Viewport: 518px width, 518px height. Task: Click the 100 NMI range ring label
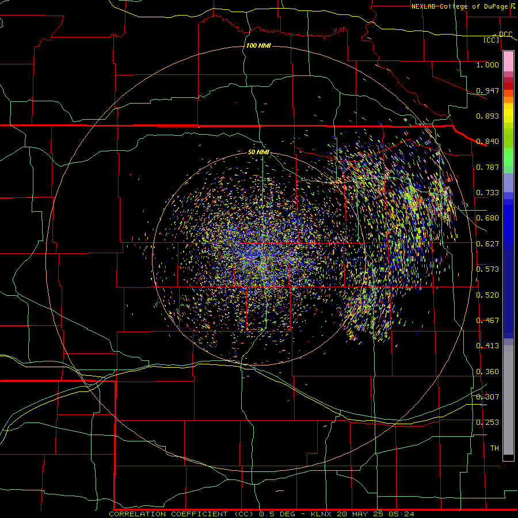click(x=258, y=45)
